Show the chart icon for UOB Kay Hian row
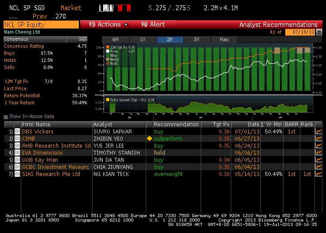 tap(318, 160)
